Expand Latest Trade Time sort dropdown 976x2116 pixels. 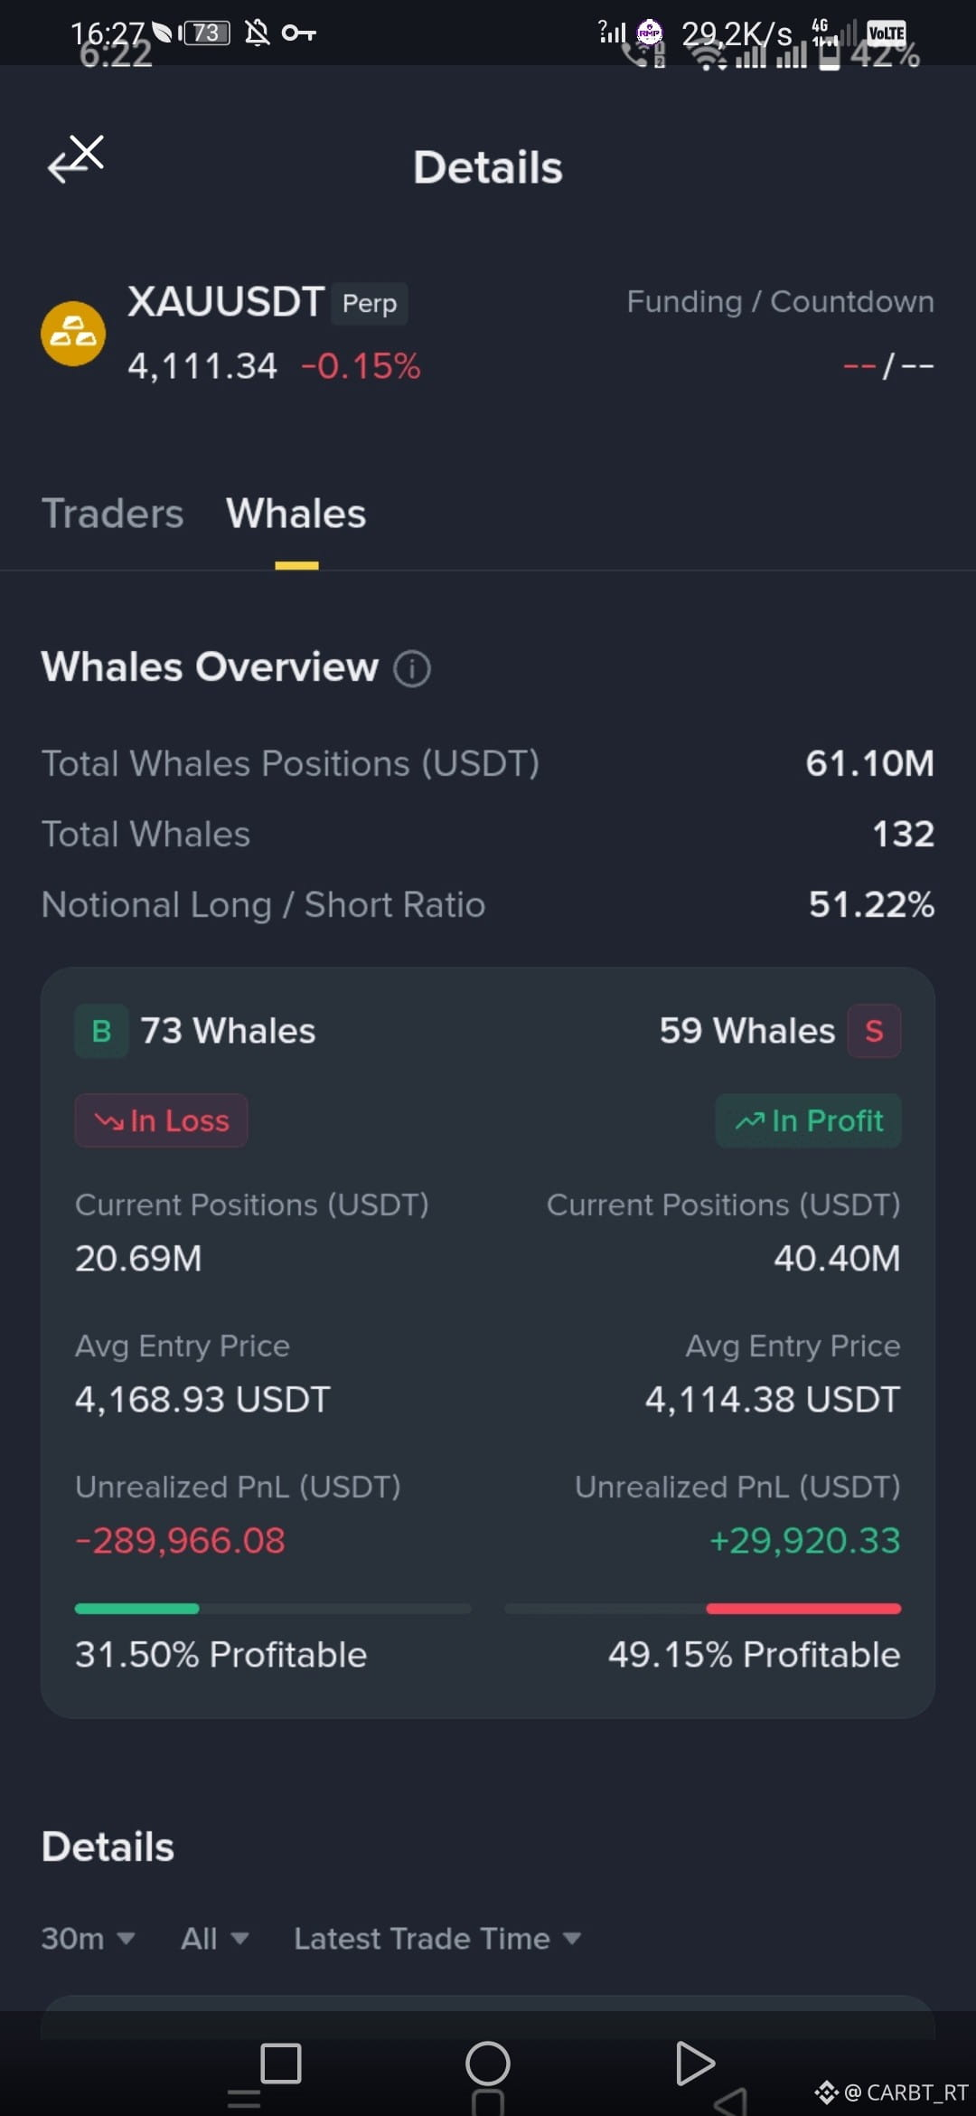point(437,1939)
